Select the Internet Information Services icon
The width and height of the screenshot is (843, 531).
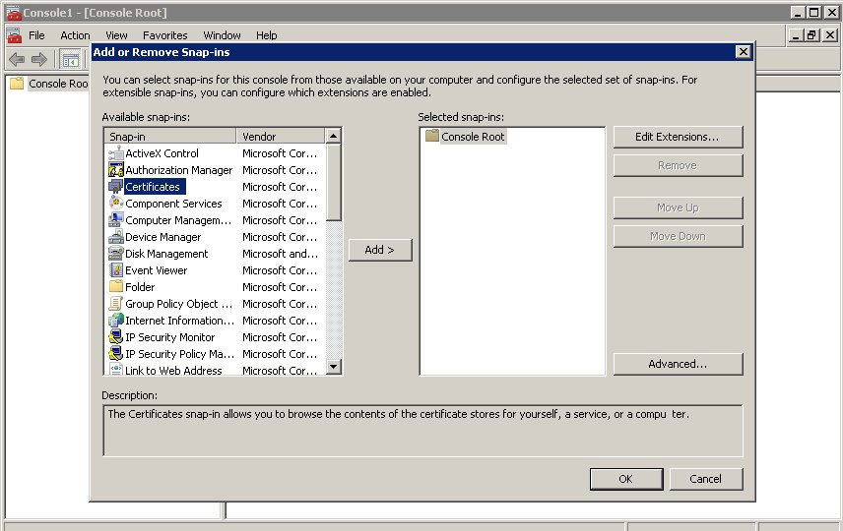click(116, 321)
